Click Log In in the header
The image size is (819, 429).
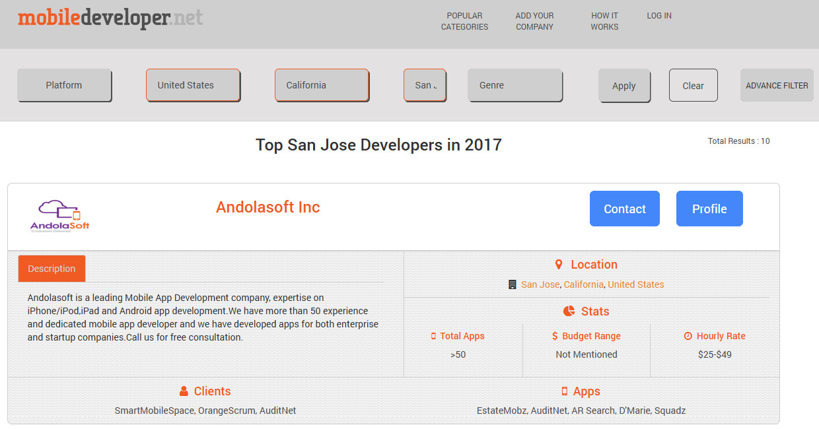click(659, 16)
